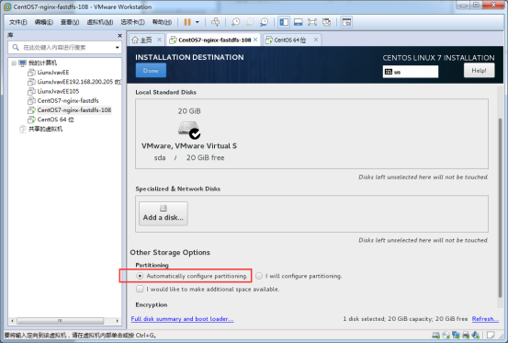Open the 虚拟机(M) menu
508x343 pixels.
[100, 22]
